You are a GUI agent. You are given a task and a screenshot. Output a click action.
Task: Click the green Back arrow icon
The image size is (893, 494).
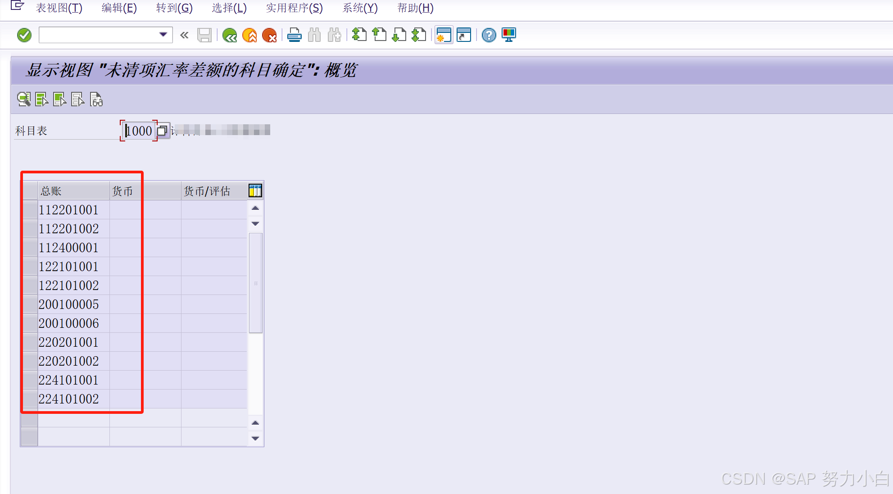[230, 35]
